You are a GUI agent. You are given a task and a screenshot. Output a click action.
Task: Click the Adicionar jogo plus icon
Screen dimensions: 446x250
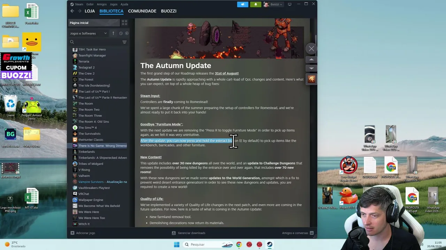tap(72, 233)
